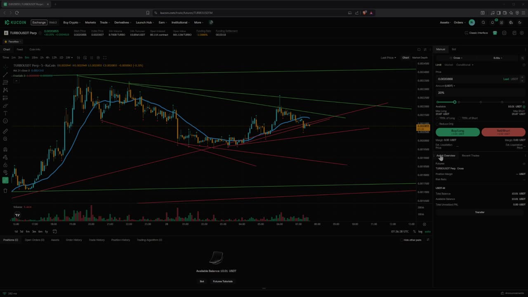Toggle magnet mode for drawings

point(5,149)
